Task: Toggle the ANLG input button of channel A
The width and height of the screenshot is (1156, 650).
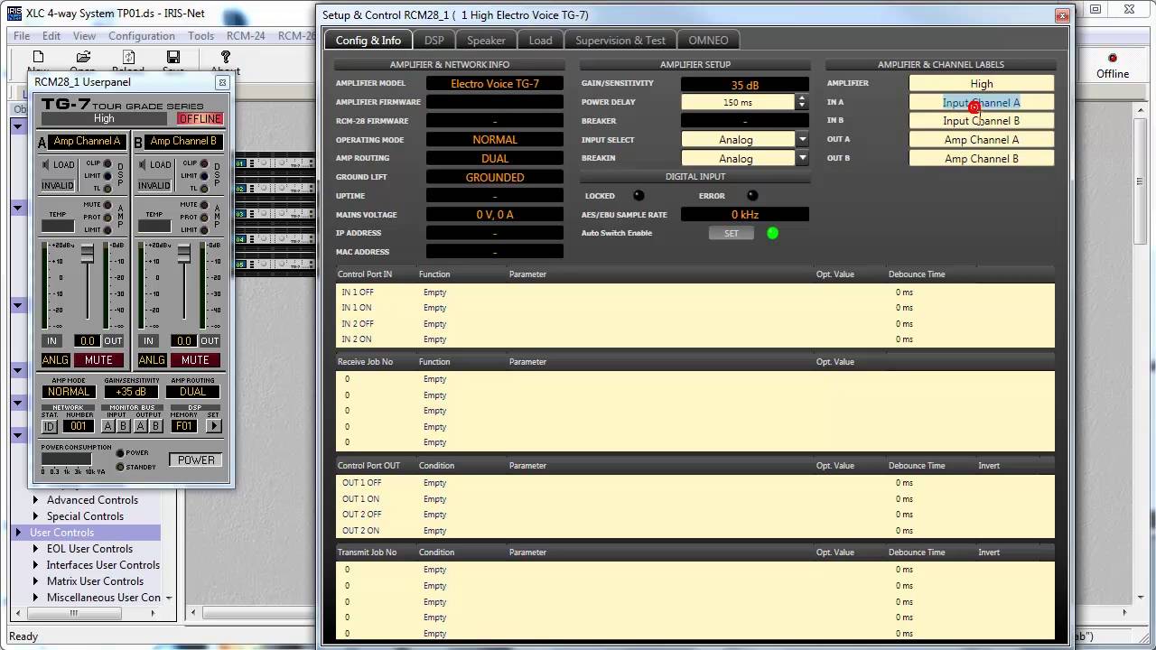Action: (55, 360)
